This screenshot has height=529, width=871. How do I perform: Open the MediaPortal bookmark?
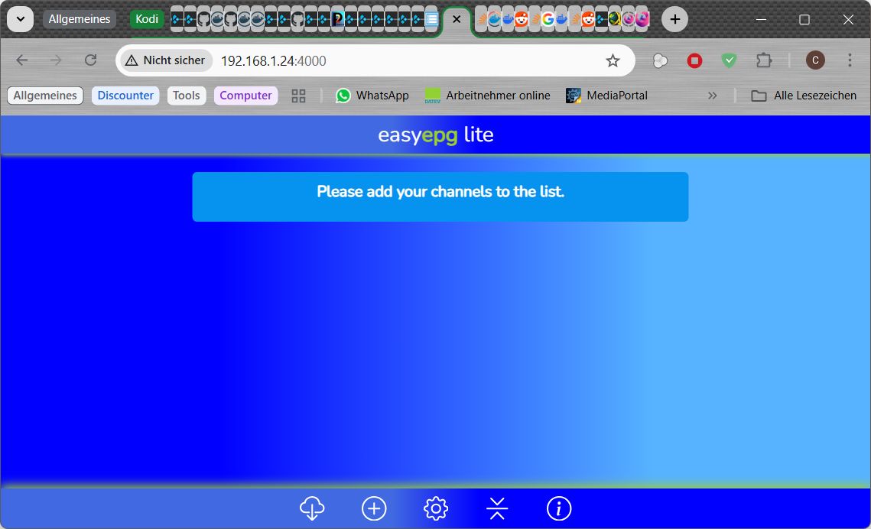[x=606, y=96]
